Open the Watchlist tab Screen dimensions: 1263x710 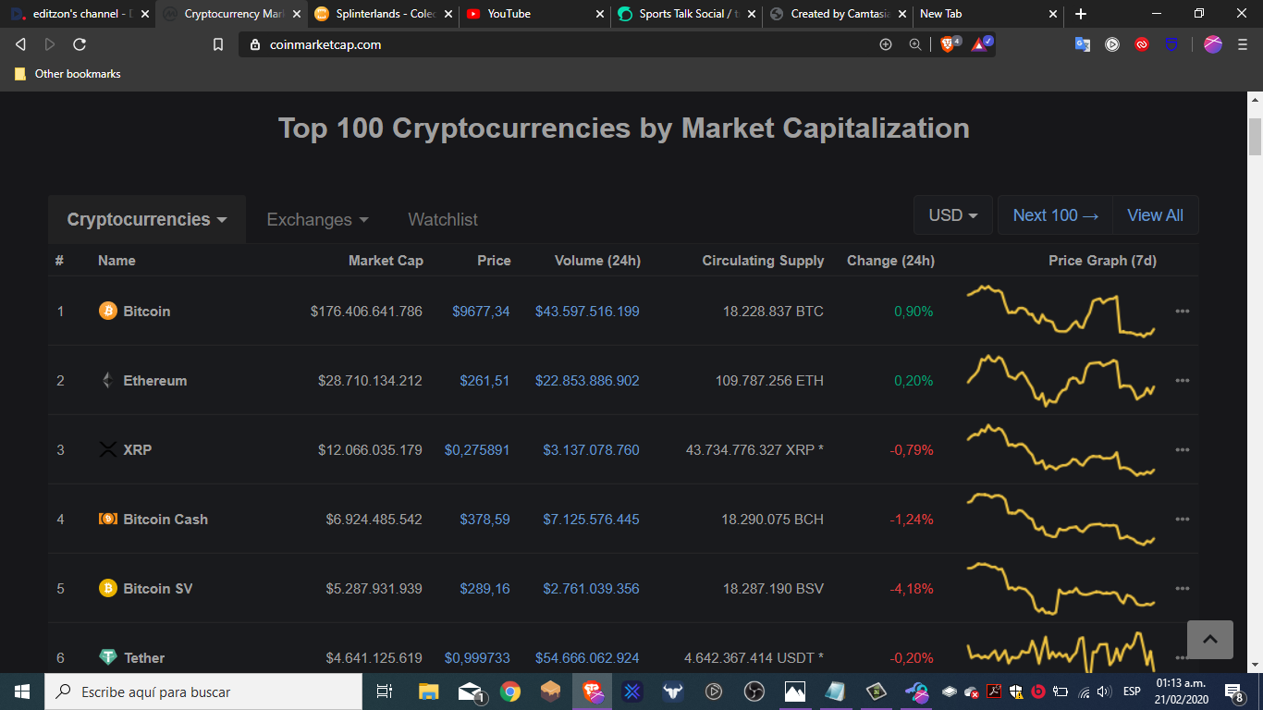[x=443, y=219]
